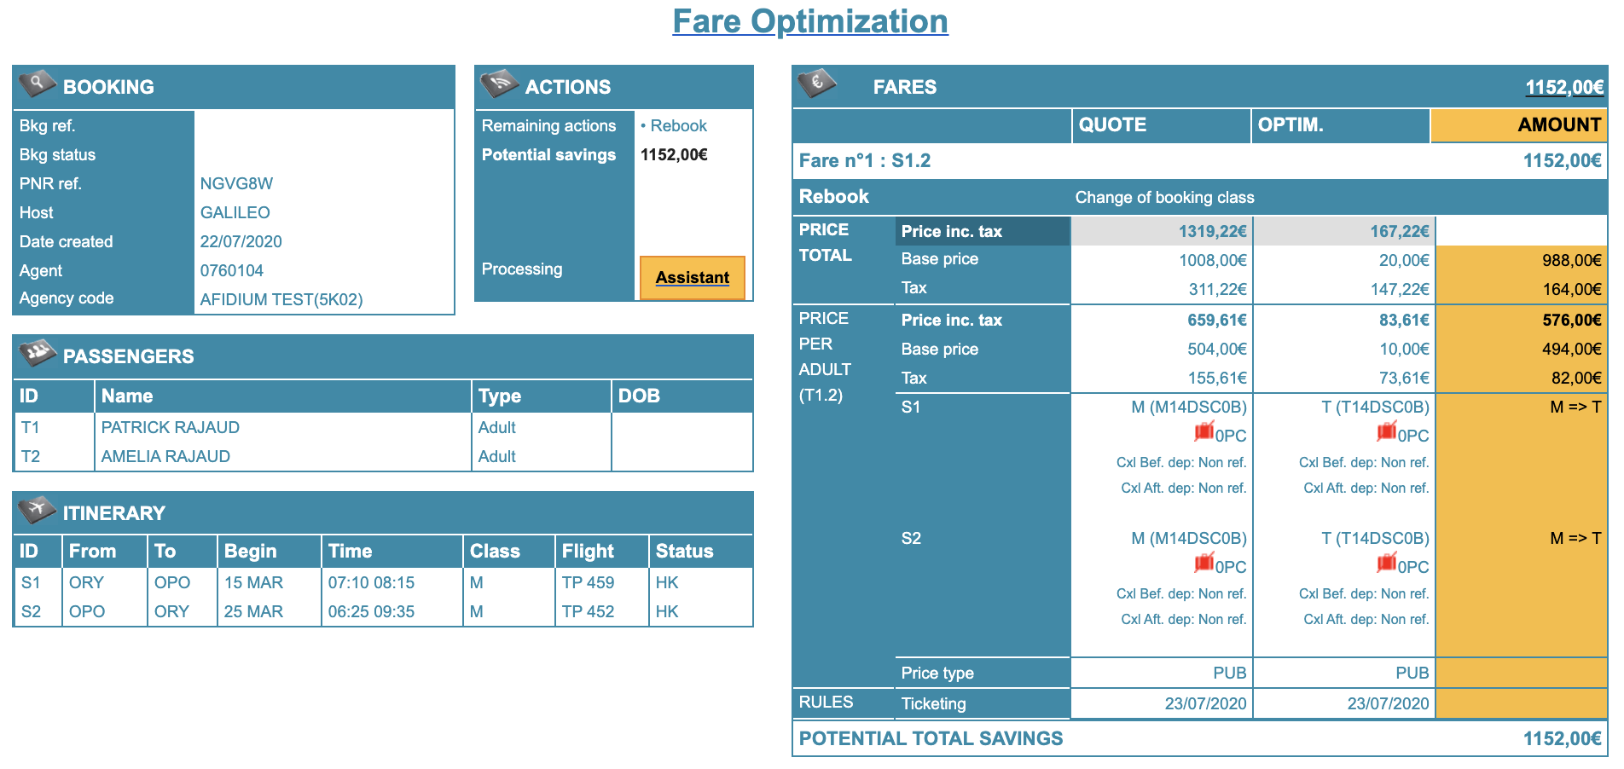The image size is (1624, 769).
Task: Click optimized baggage icon for segment S2
Action: [x=1386, y=564]
